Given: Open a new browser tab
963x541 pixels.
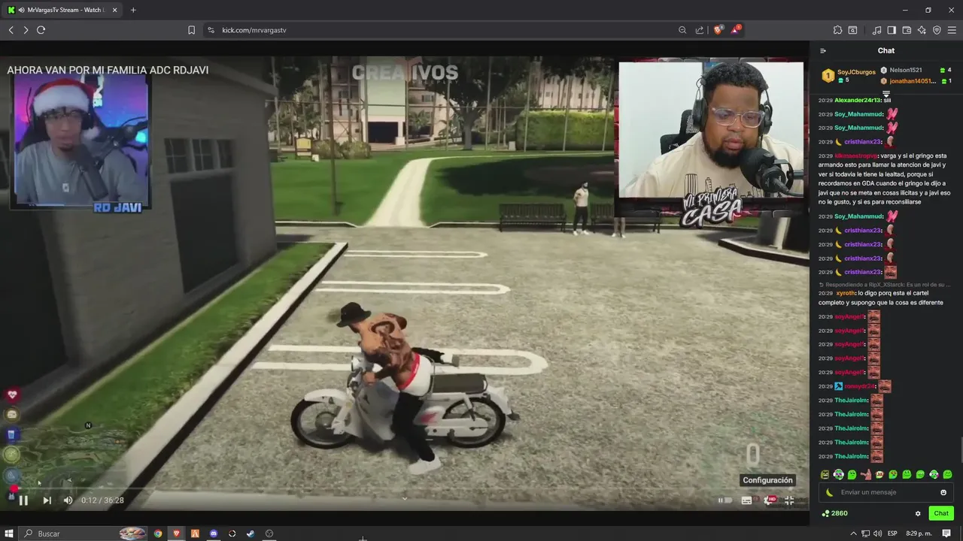Looking at the screenshot, I should [x=133, y=10].
